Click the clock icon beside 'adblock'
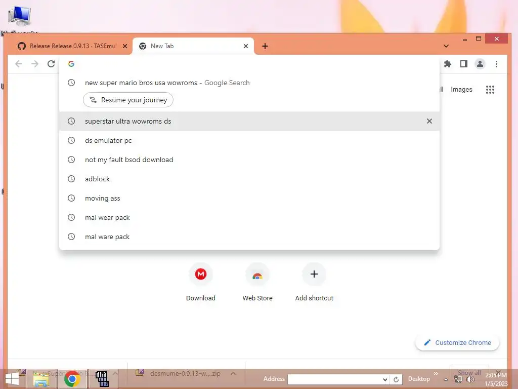Image resolution: width=518 pixels, height=389 pixels. tap(71, 179)
